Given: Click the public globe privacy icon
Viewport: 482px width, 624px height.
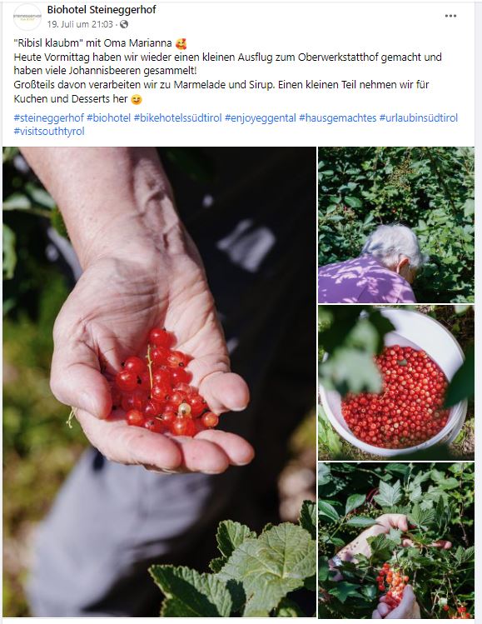Looking at the screenshot, I should tap(124, 24).
